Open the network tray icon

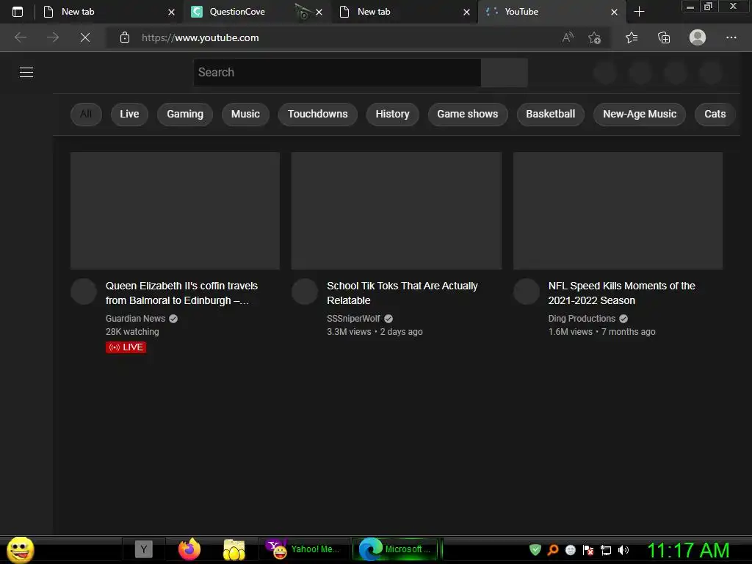[x=606, y=550]
